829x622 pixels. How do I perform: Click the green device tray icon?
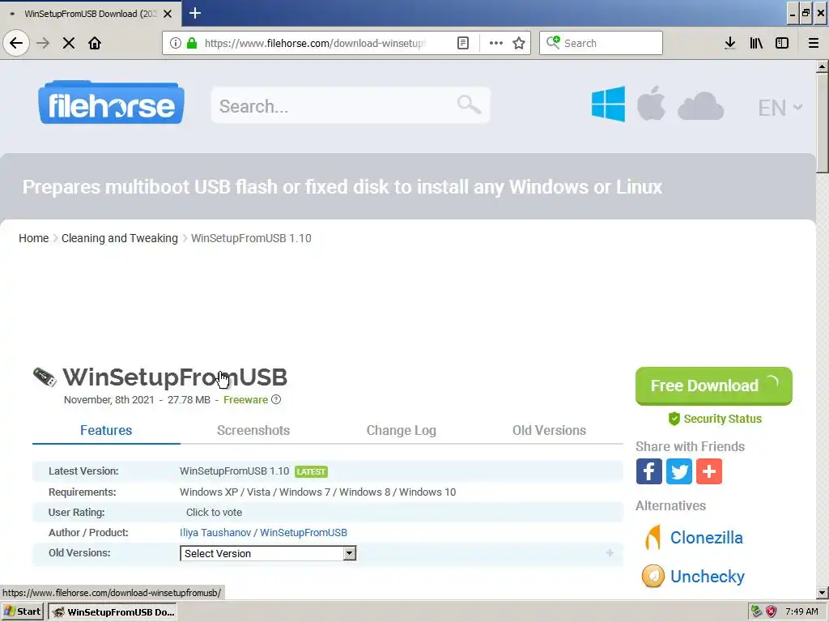[x=757, y=611]
